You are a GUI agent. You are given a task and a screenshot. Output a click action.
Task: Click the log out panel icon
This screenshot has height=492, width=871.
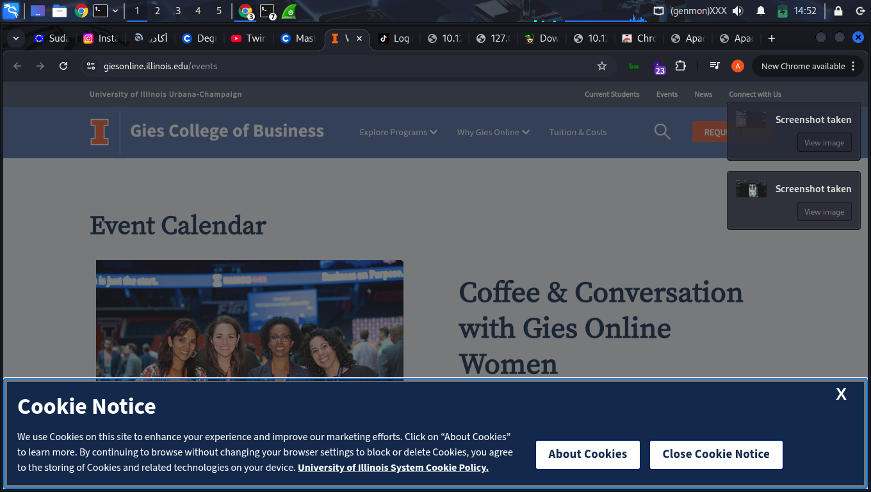tap(860, 11)
